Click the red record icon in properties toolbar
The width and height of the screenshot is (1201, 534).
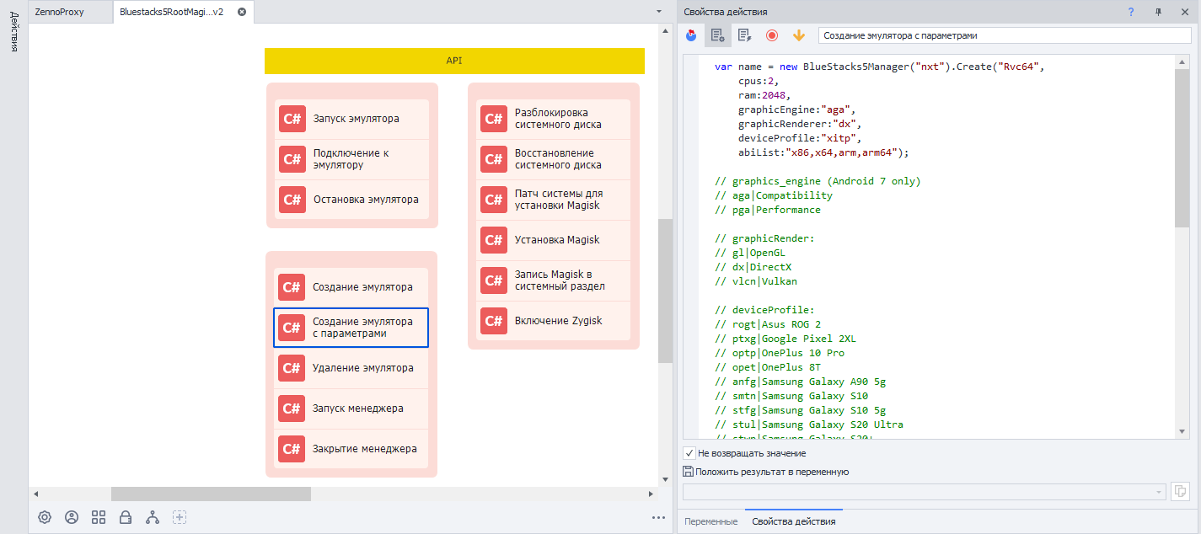pyautogui.click(x=772, y=35)
